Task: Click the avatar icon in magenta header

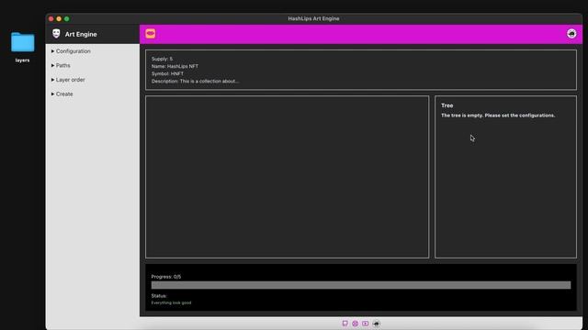Action: [x=571, y=34]
